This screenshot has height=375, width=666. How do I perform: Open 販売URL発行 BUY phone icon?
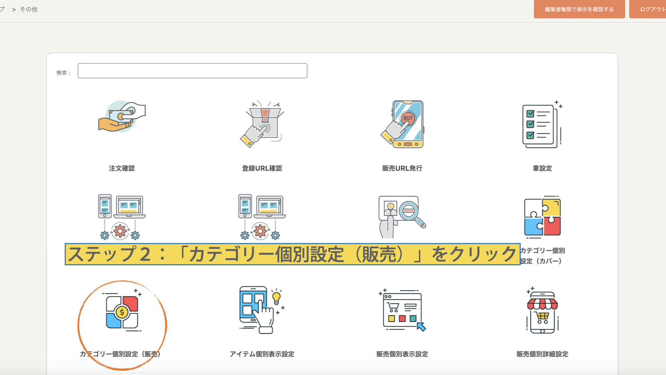(402, 124)
